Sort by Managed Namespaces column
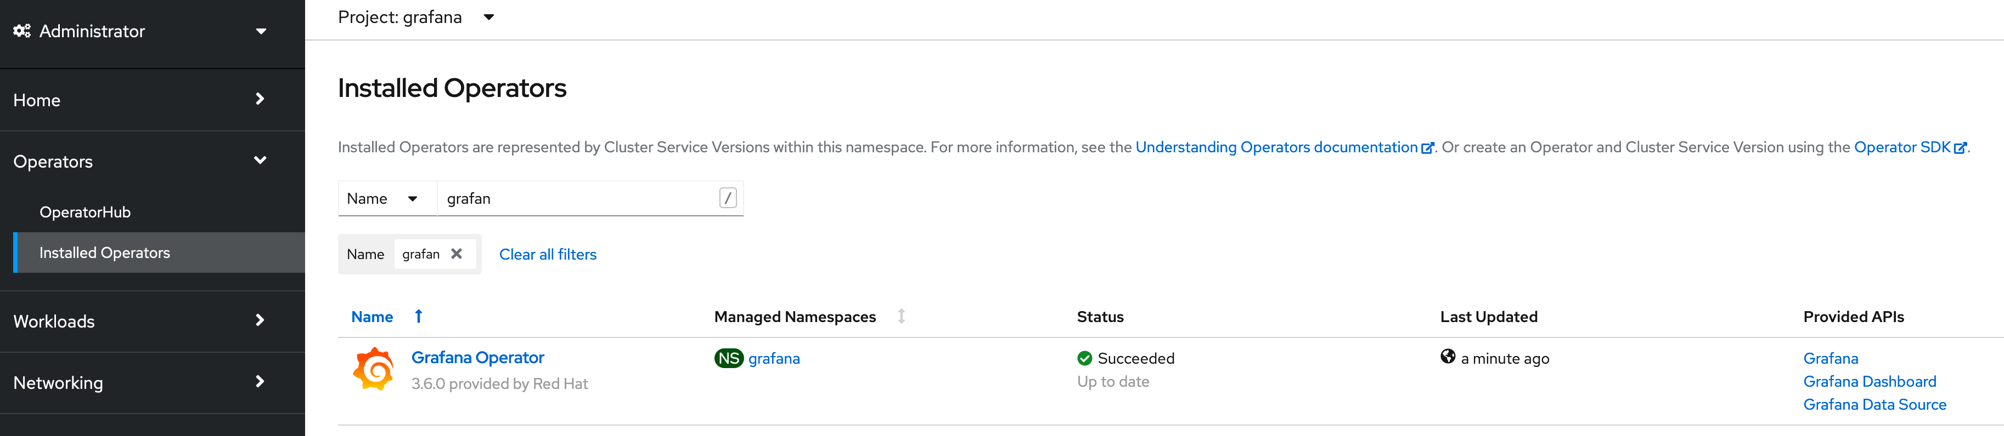Screen dimensions: 2004x436 point(794,316)
